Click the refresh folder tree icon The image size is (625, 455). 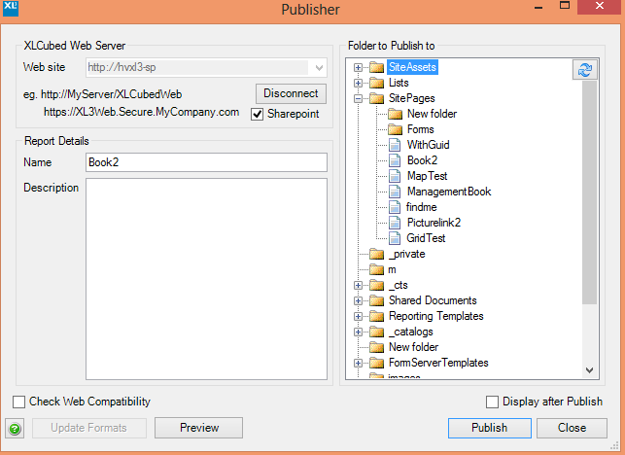click(585, 70)
